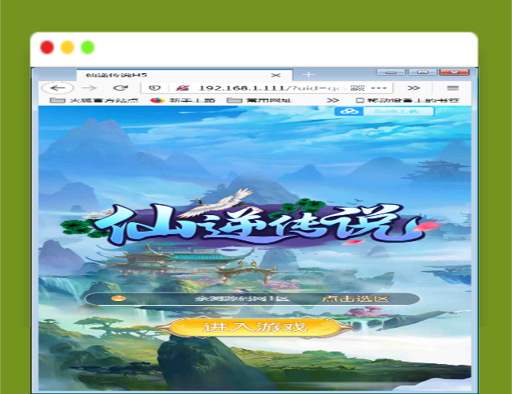Open the 移动设备上的书签 mobile bookmarks
Viewport: 512px width, 394px height.
click(407, 100)
